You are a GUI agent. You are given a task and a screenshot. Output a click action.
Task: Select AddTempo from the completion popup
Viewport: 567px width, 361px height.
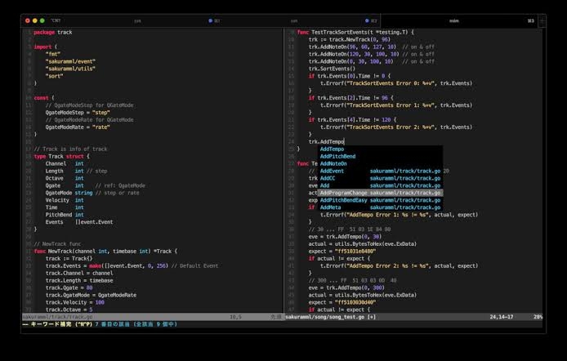(333, 149)
